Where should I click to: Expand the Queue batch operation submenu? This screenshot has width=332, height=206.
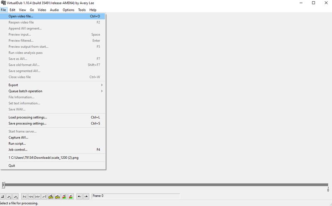(x=54, y=91)
